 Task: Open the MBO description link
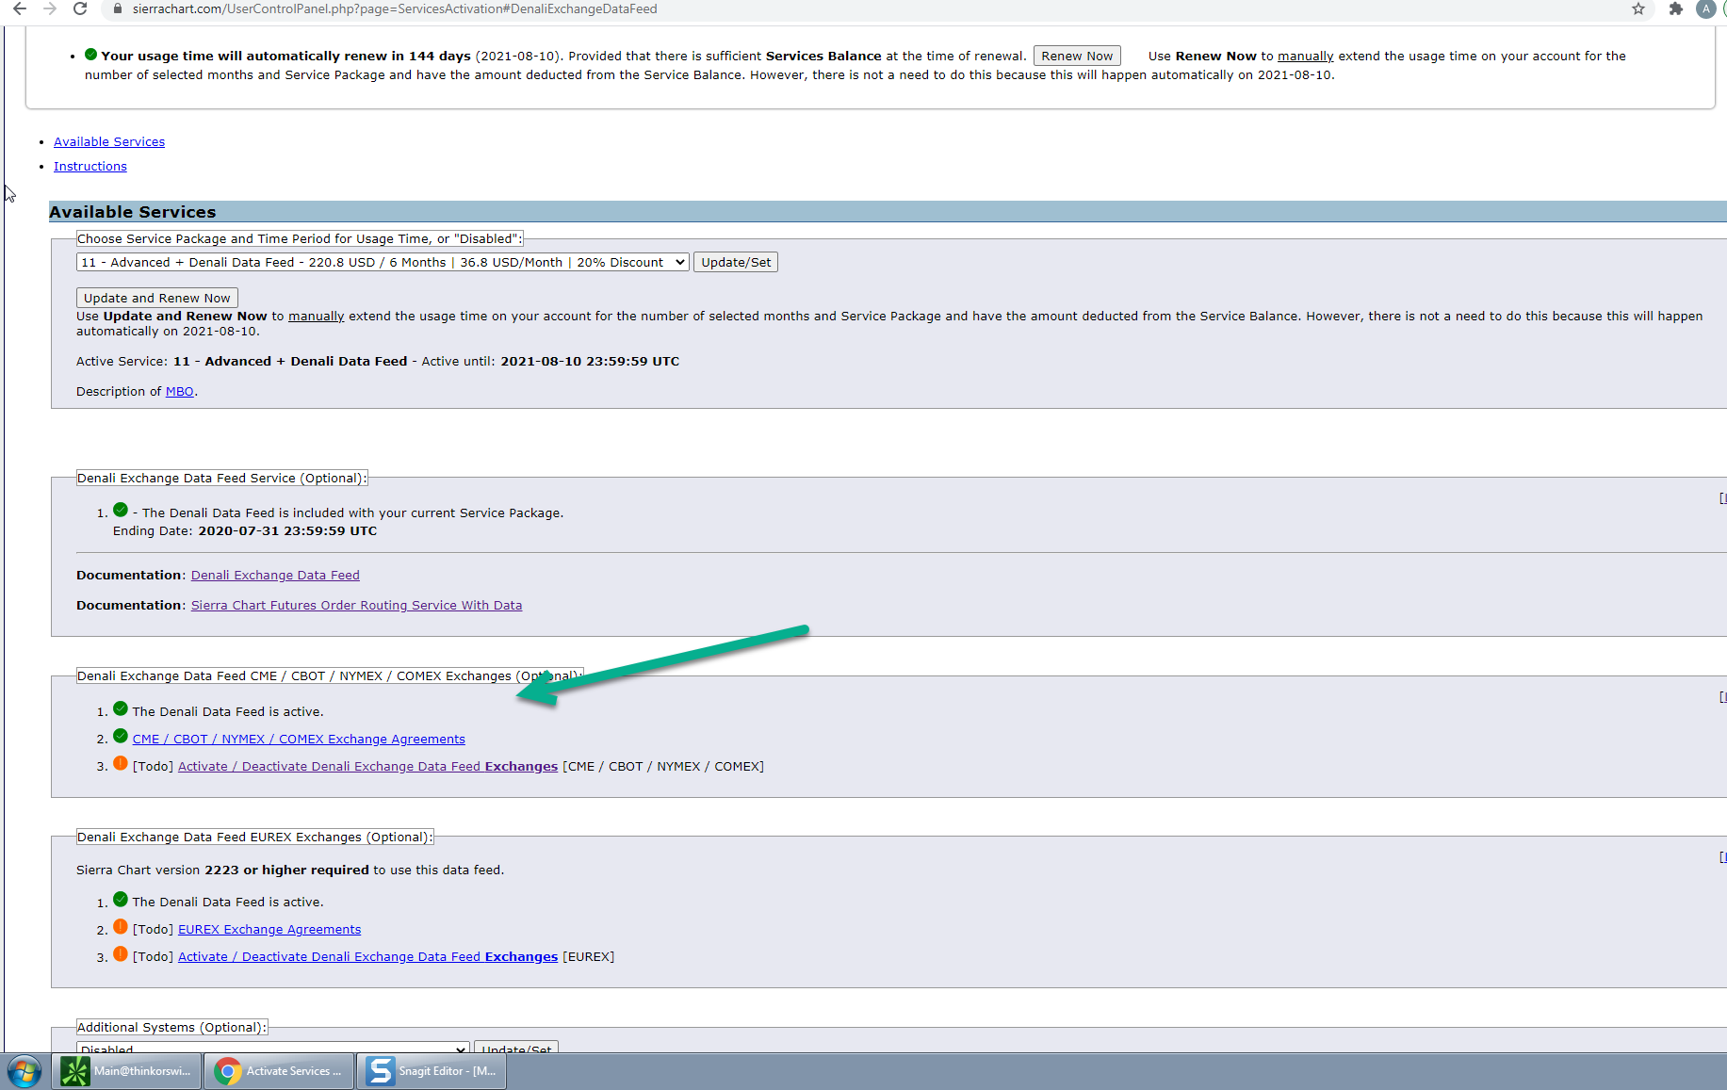pyautogui.click(x=180, y=391)
